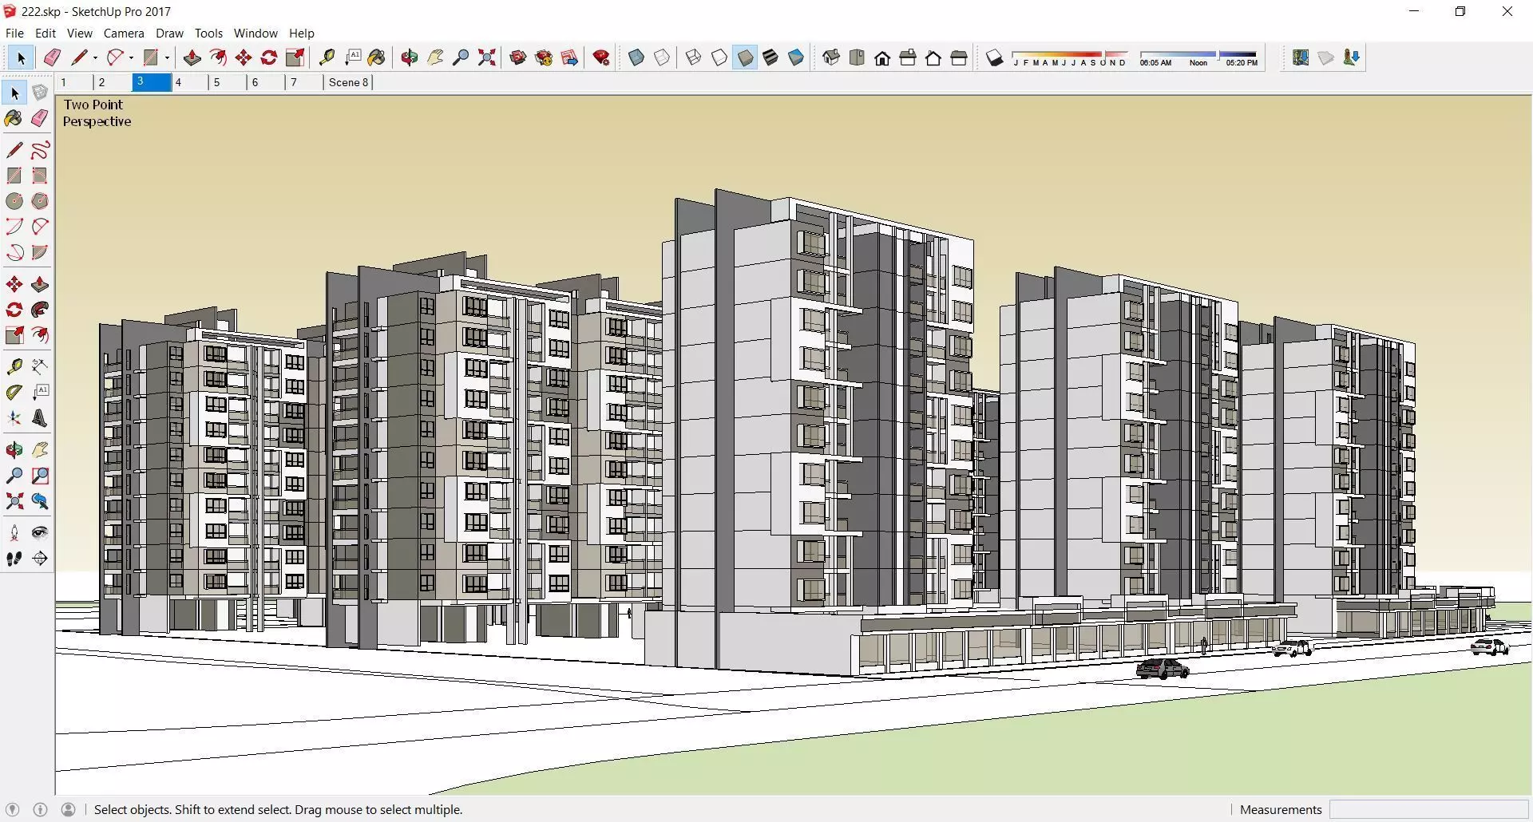This screenshot has height=822, width=1533.
Task: Select the Dimensions tool
Action: tap(40, 366)
